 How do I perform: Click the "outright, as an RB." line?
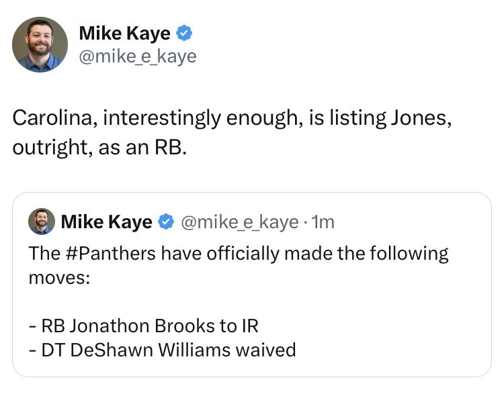(98, 148)
